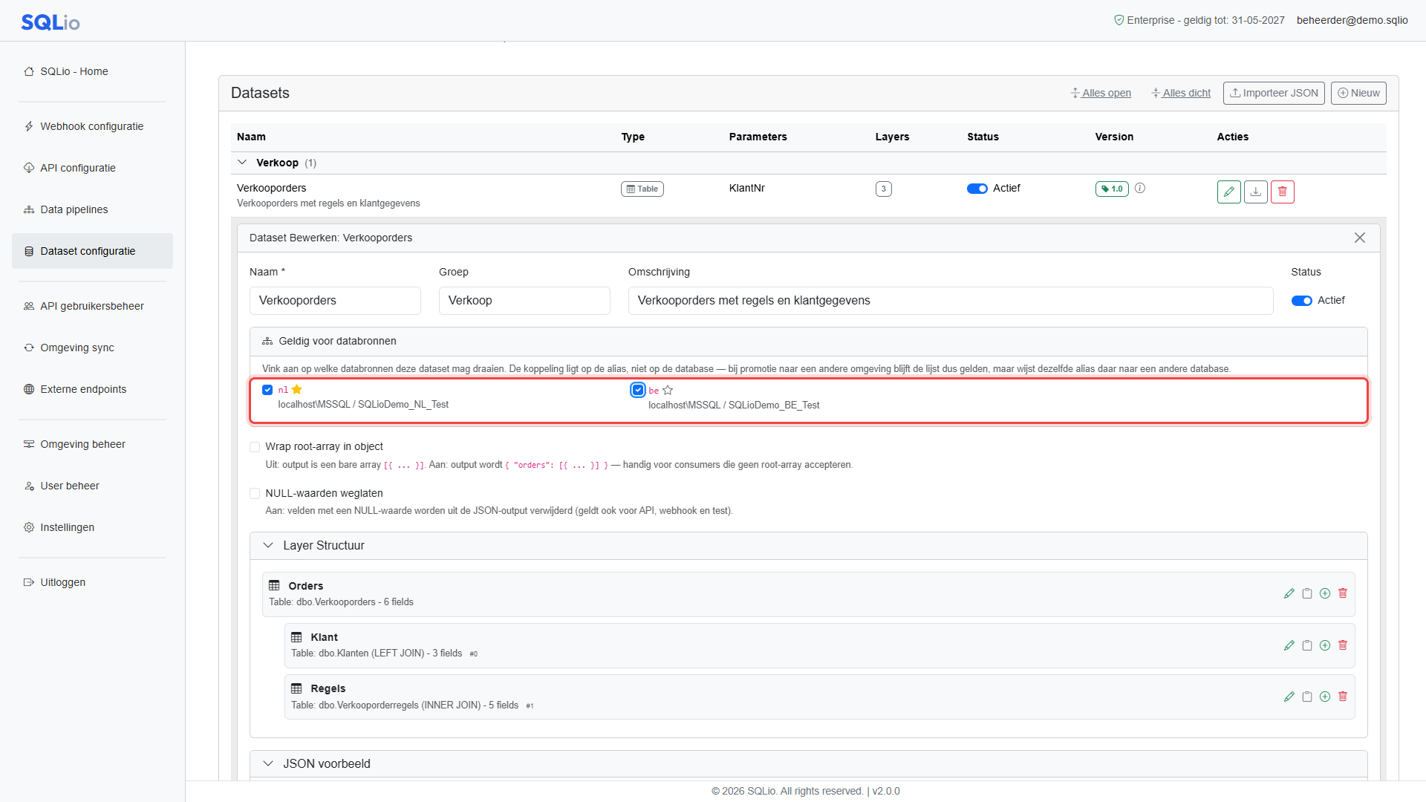Delete the Orders layer
The height and width of the screenshot is (802, 1426).
coord(1343,593)
